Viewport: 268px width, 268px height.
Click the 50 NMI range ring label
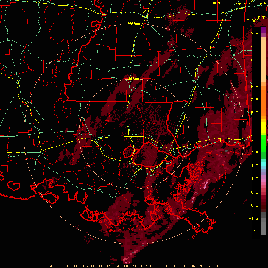tap(134, 79)
